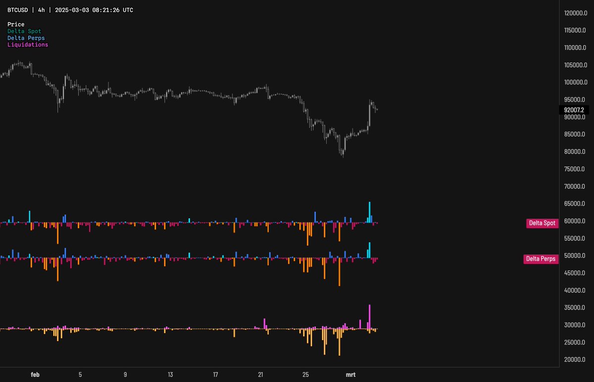Click the mrt label on the time axis

tap(350, 375)
